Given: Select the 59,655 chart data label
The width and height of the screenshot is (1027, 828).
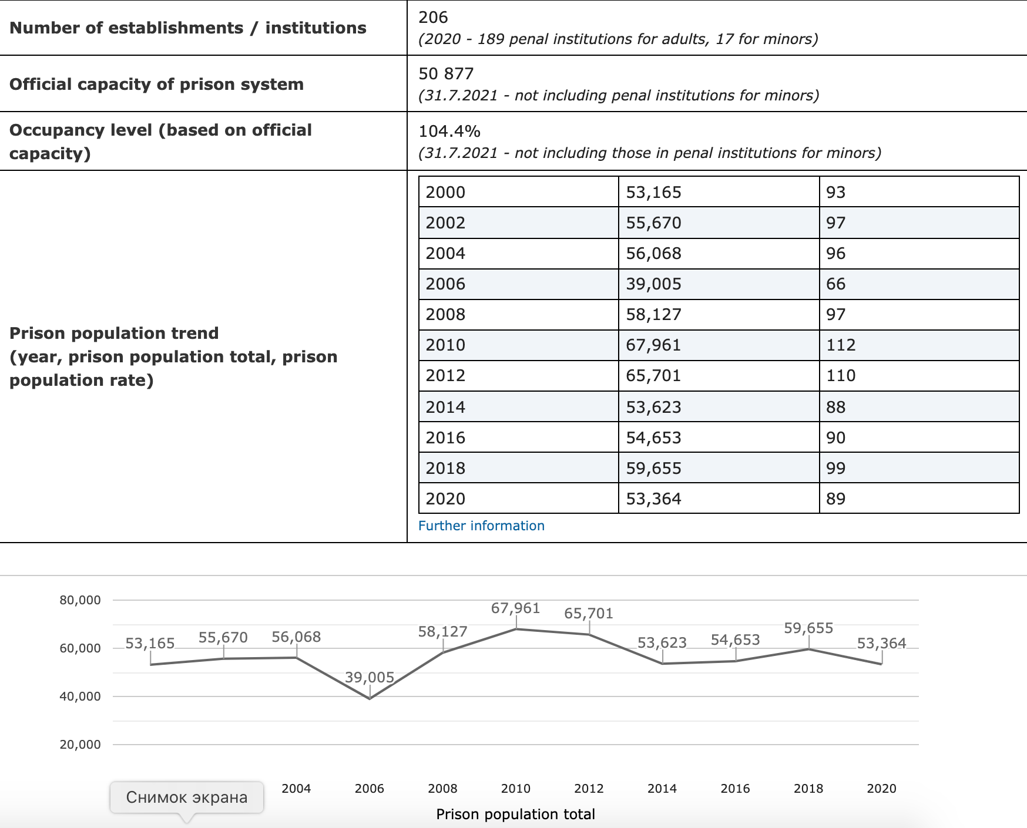Looking at the screenshot, I should [808, 628].
